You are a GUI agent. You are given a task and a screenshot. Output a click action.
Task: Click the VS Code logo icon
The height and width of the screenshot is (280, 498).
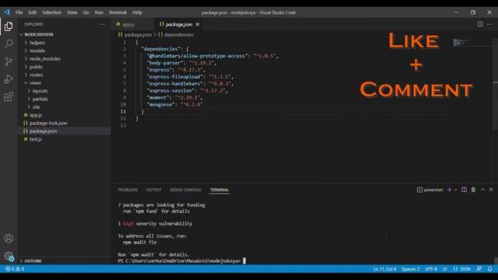pyautogui.click(x=7, y=12)
